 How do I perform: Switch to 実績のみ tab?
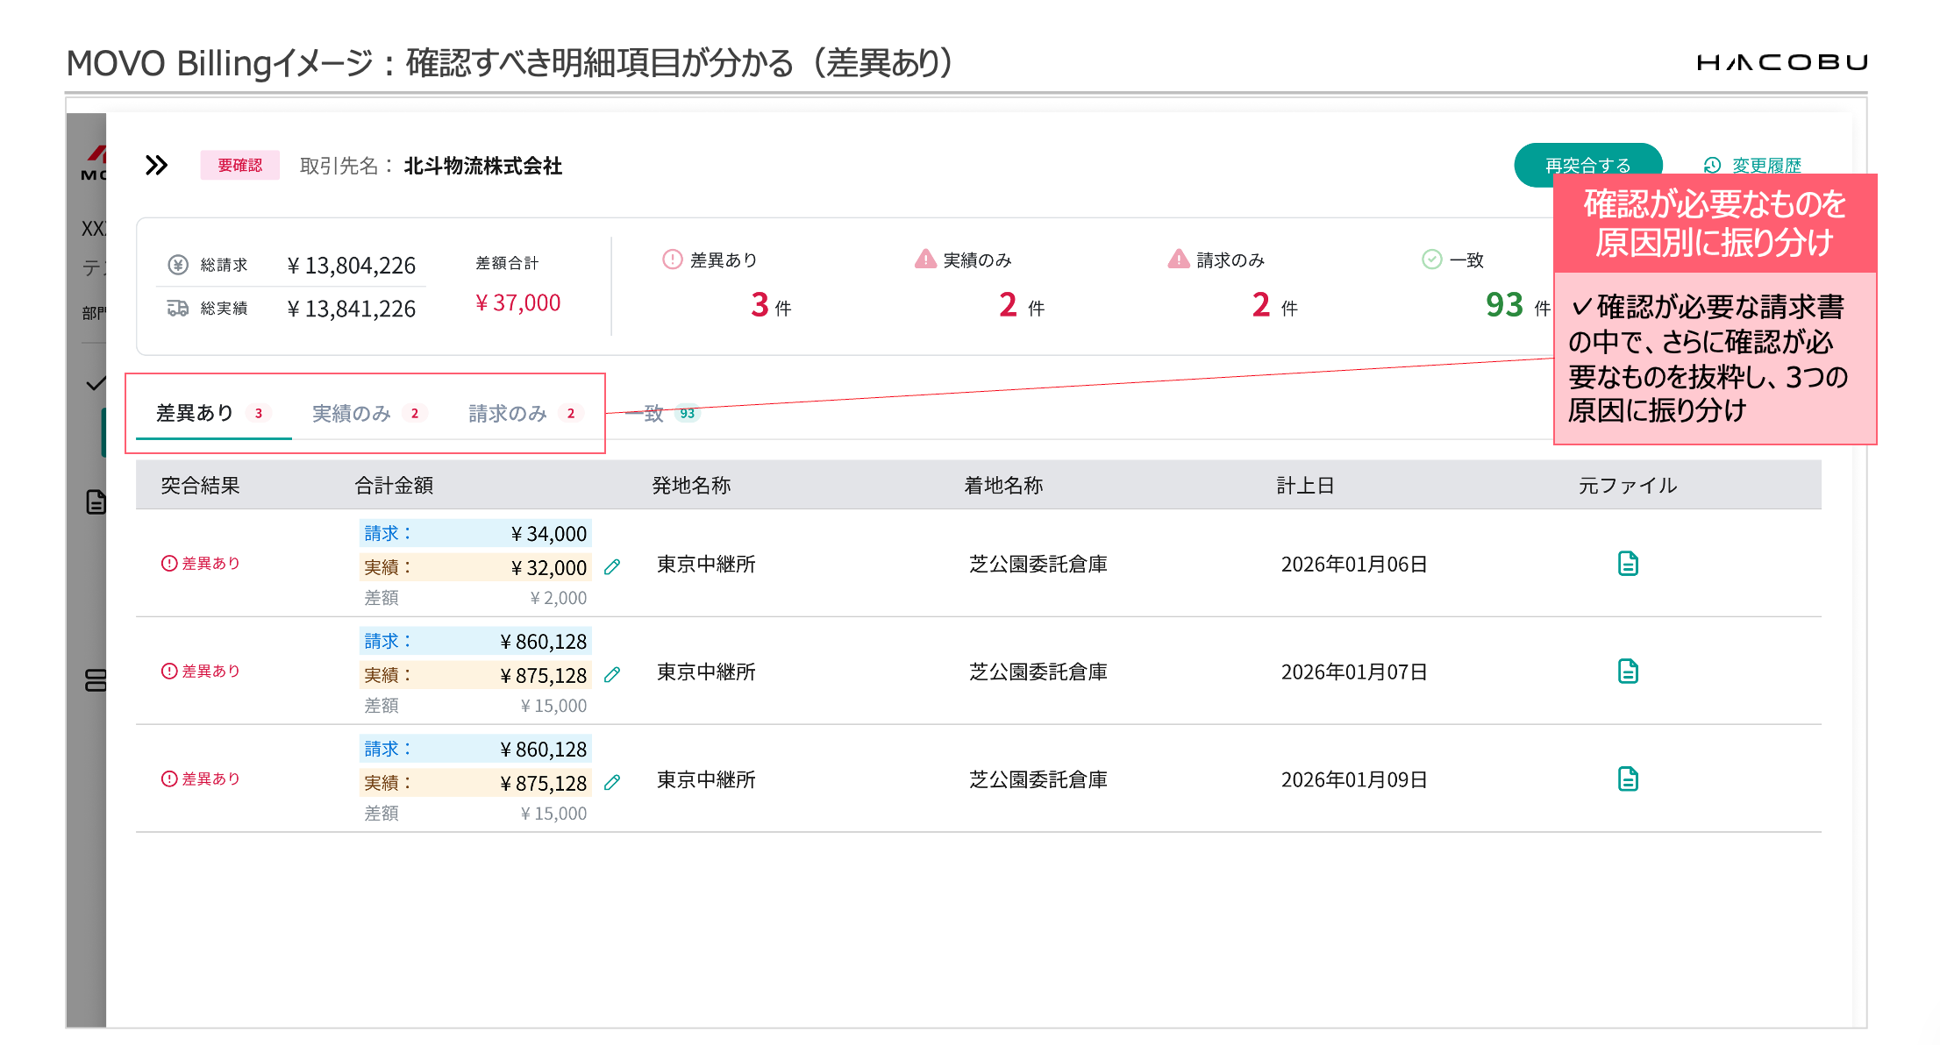(x=368, y=413)
